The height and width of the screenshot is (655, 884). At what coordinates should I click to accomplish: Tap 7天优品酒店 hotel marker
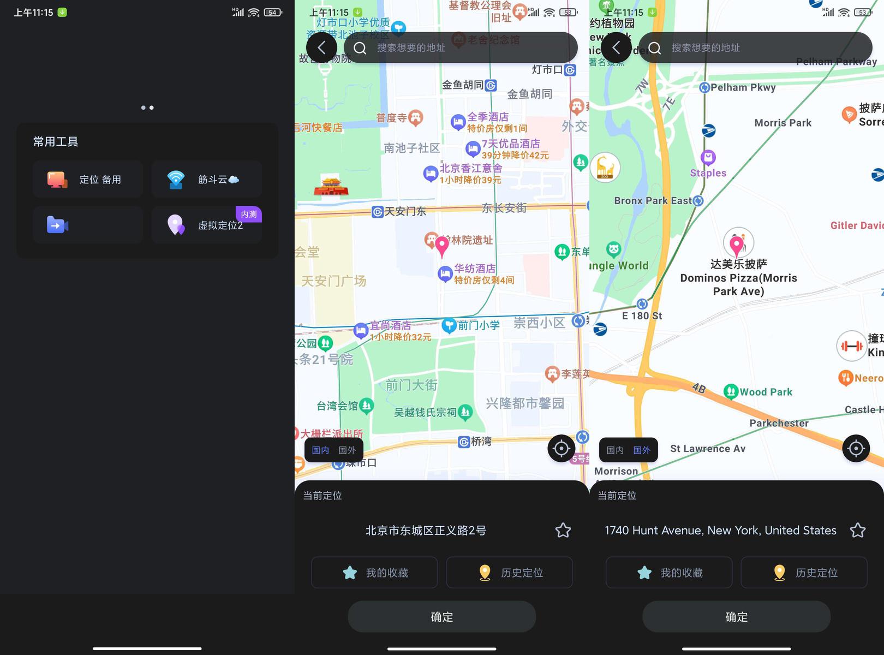[x=473, y=148]
